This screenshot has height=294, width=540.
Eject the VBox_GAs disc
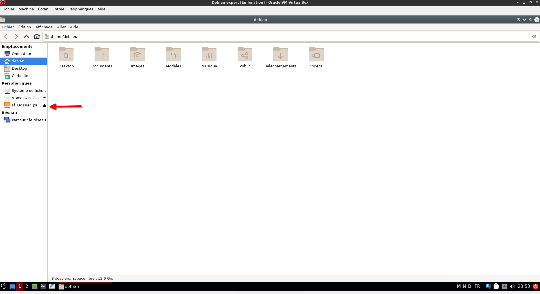coord(44,98)
